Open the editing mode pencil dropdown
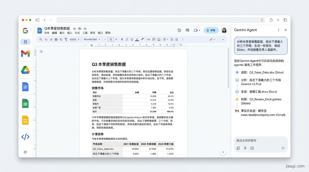 tap(212, 39)
